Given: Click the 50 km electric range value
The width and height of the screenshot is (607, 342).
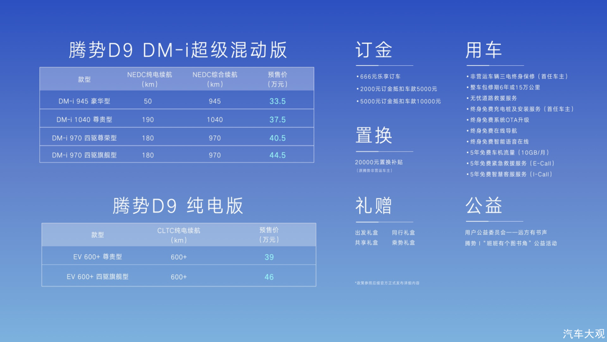Looking at the screenshot, I should [148, 101].
